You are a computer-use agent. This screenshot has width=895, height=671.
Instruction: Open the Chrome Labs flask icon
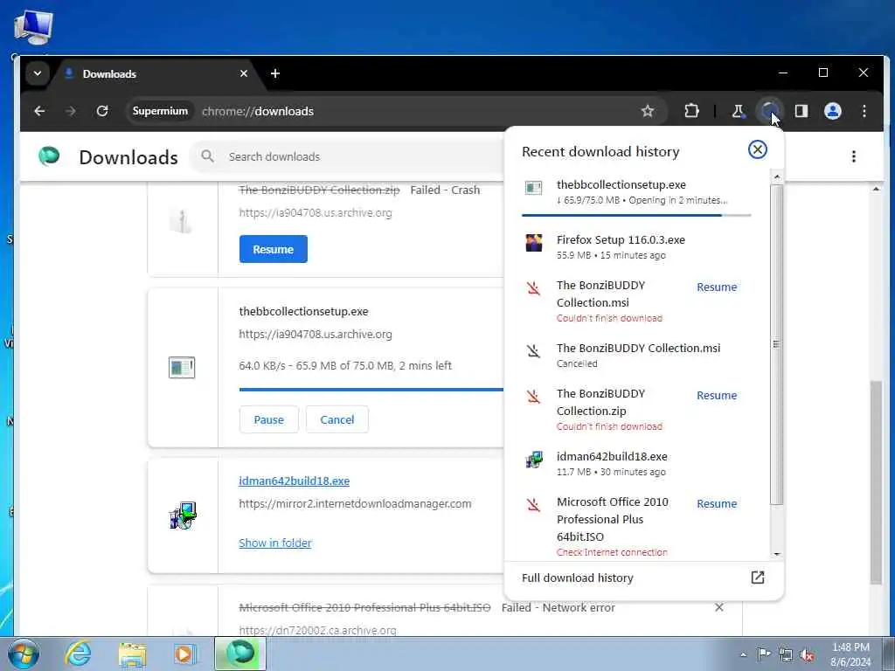pos(738,111)
